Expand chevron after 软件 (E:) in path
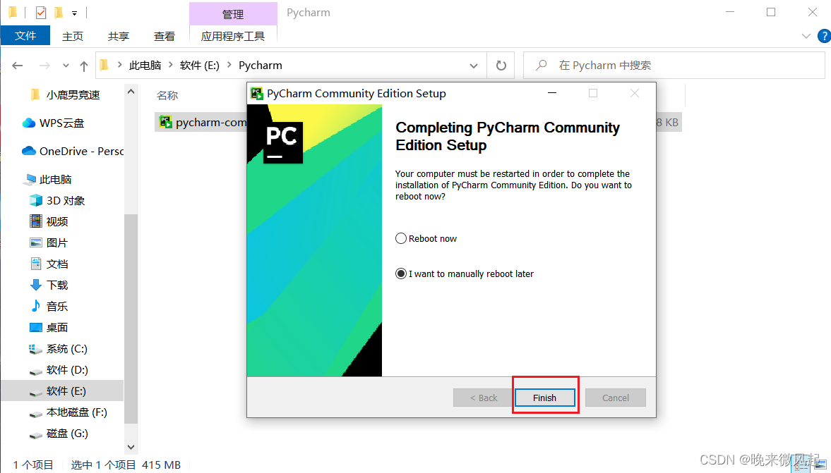The image size is (831, 473). (x=229, y=65)
